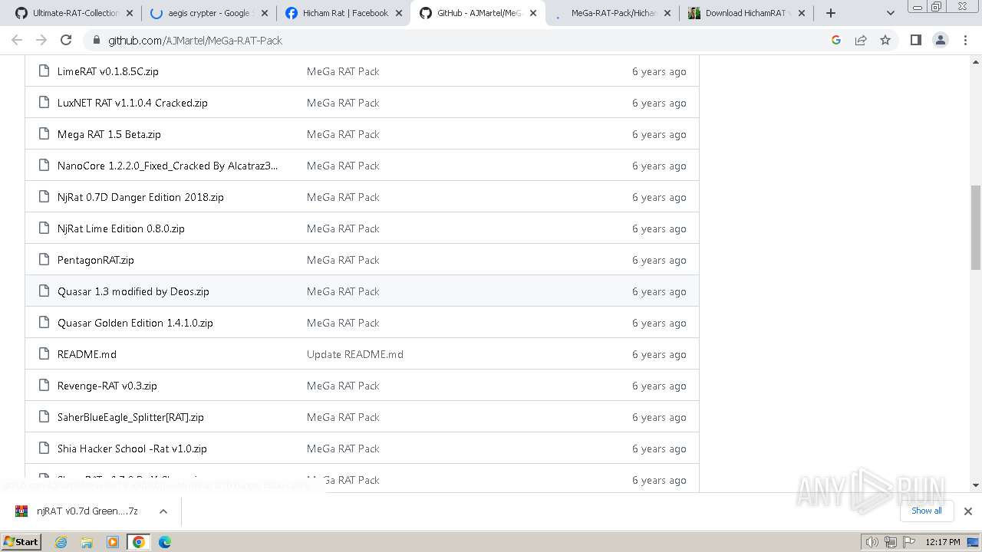Image resolution: width=982 pixels, height=552 pixels.
Task: Open Mega RAT 1.5 Beta.zip
Action: point(109,134)
